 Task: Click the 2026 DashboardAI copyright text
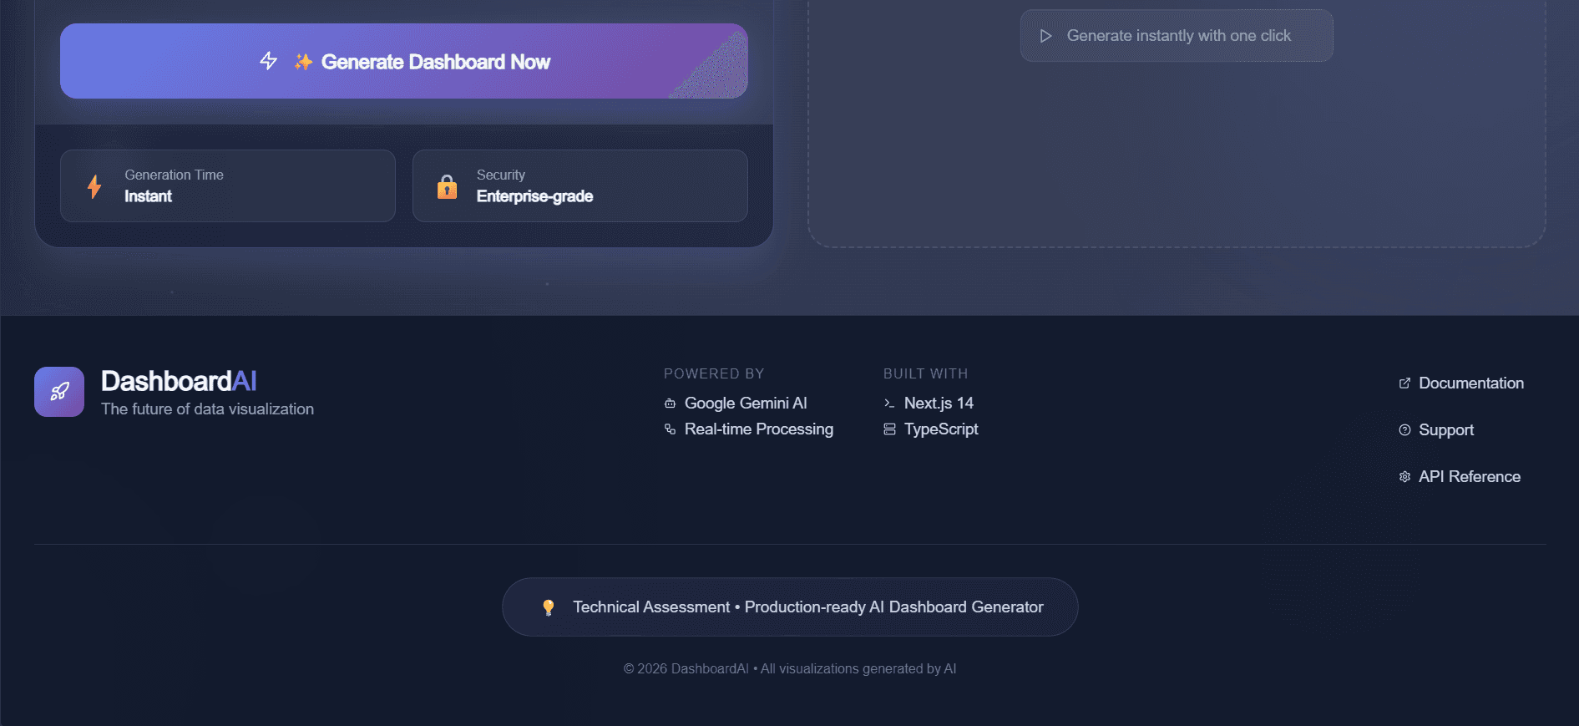coord(789,668)
